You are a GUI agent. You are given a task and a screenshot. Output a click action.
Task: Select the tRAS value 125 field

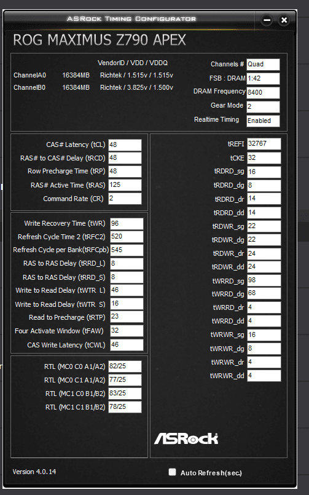pyautogui.click(x=125, y=185)
